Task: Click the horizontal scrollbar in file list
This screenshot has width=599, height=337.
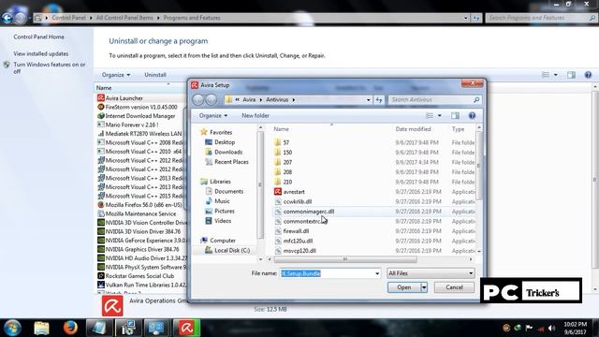Action: point(345,259)
